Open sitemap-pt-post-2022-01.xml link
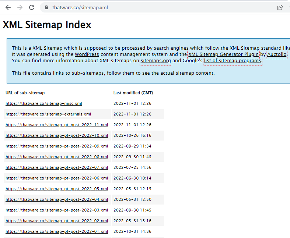The height and width of the screenshot is (238, 290). [57, 231]
